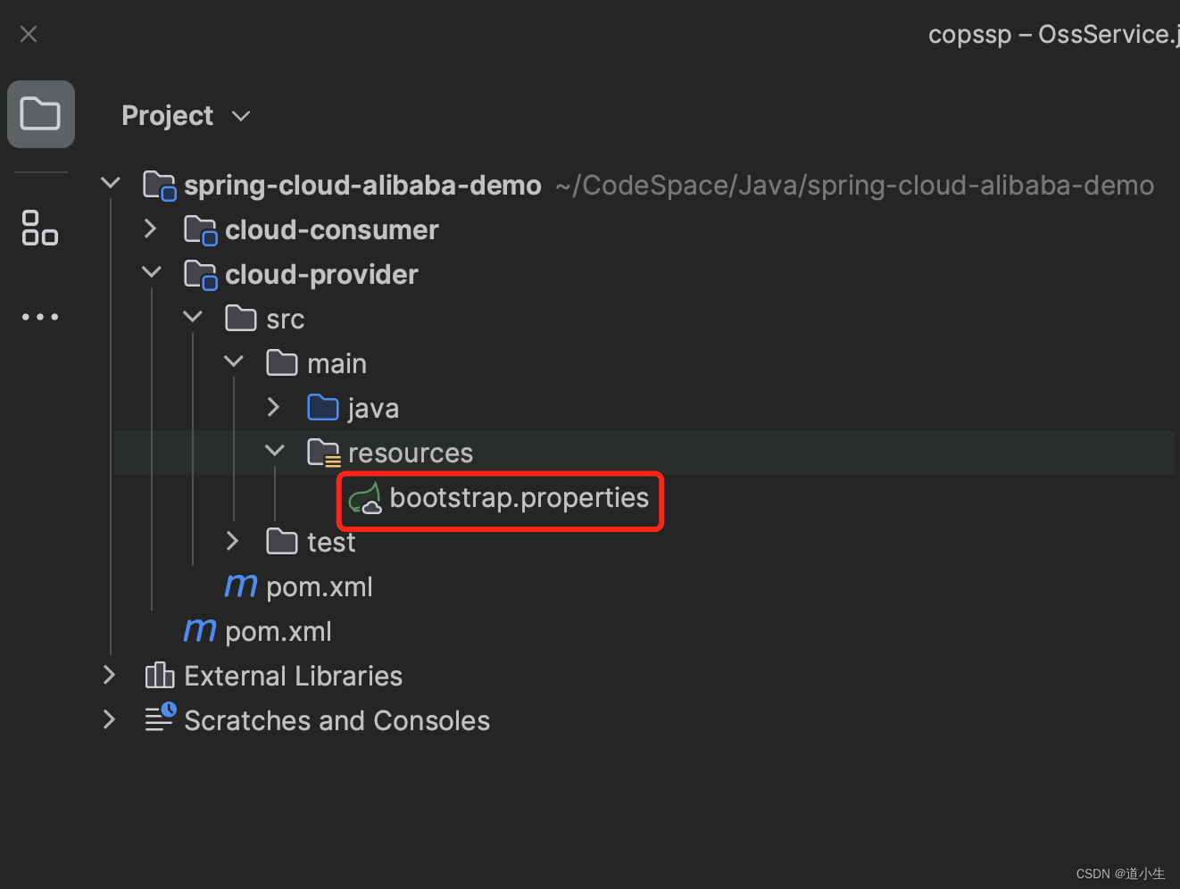This screenshot has height=889, width=1180.
Task: Select the src label
Action: click(x=286, y=320)
